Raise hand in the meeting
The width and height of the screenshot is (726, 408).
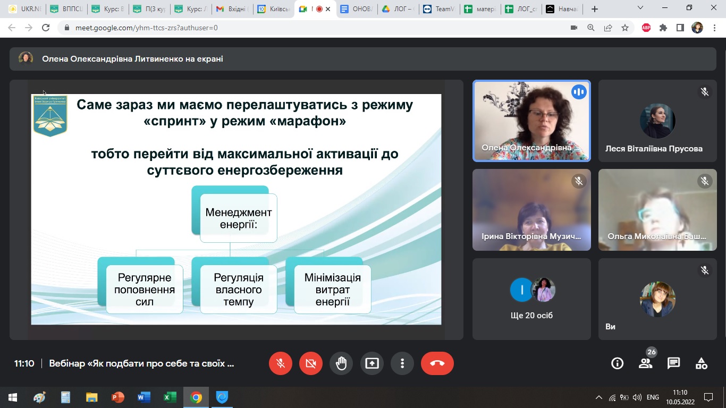(341, 363)
